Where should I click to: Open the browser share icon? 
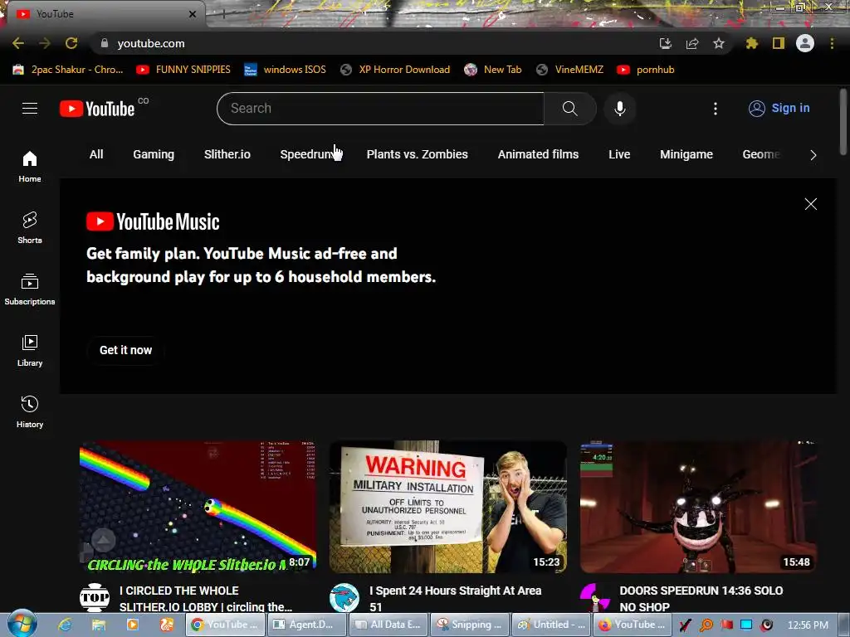pos(691,43)
